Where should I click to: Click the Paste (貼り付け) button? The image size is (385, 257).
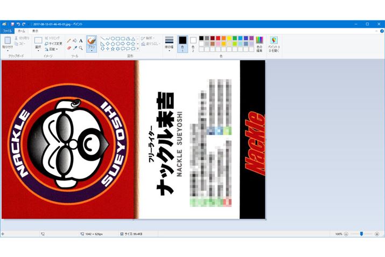pos(8,43)
